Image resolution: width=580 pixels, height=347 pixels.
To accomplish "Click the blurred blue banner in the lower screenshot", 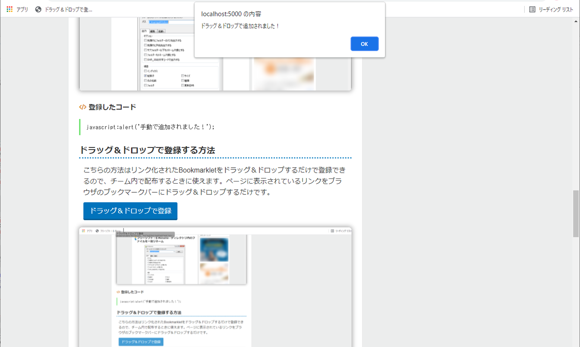I will pyautogui.click(x=214, y=249).
